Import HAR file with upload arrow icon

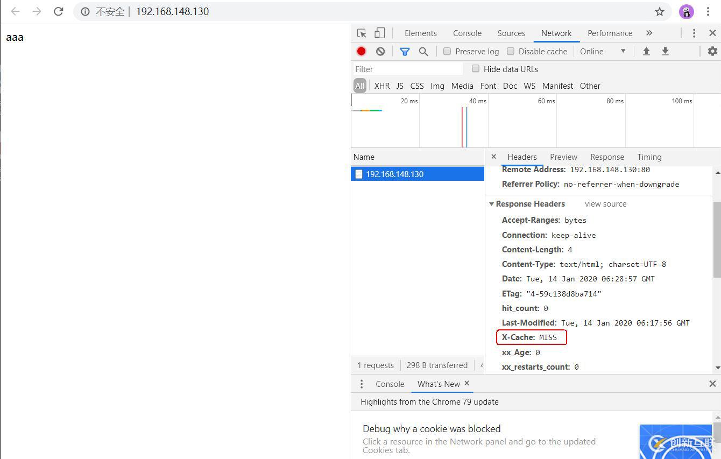point(646,51)
